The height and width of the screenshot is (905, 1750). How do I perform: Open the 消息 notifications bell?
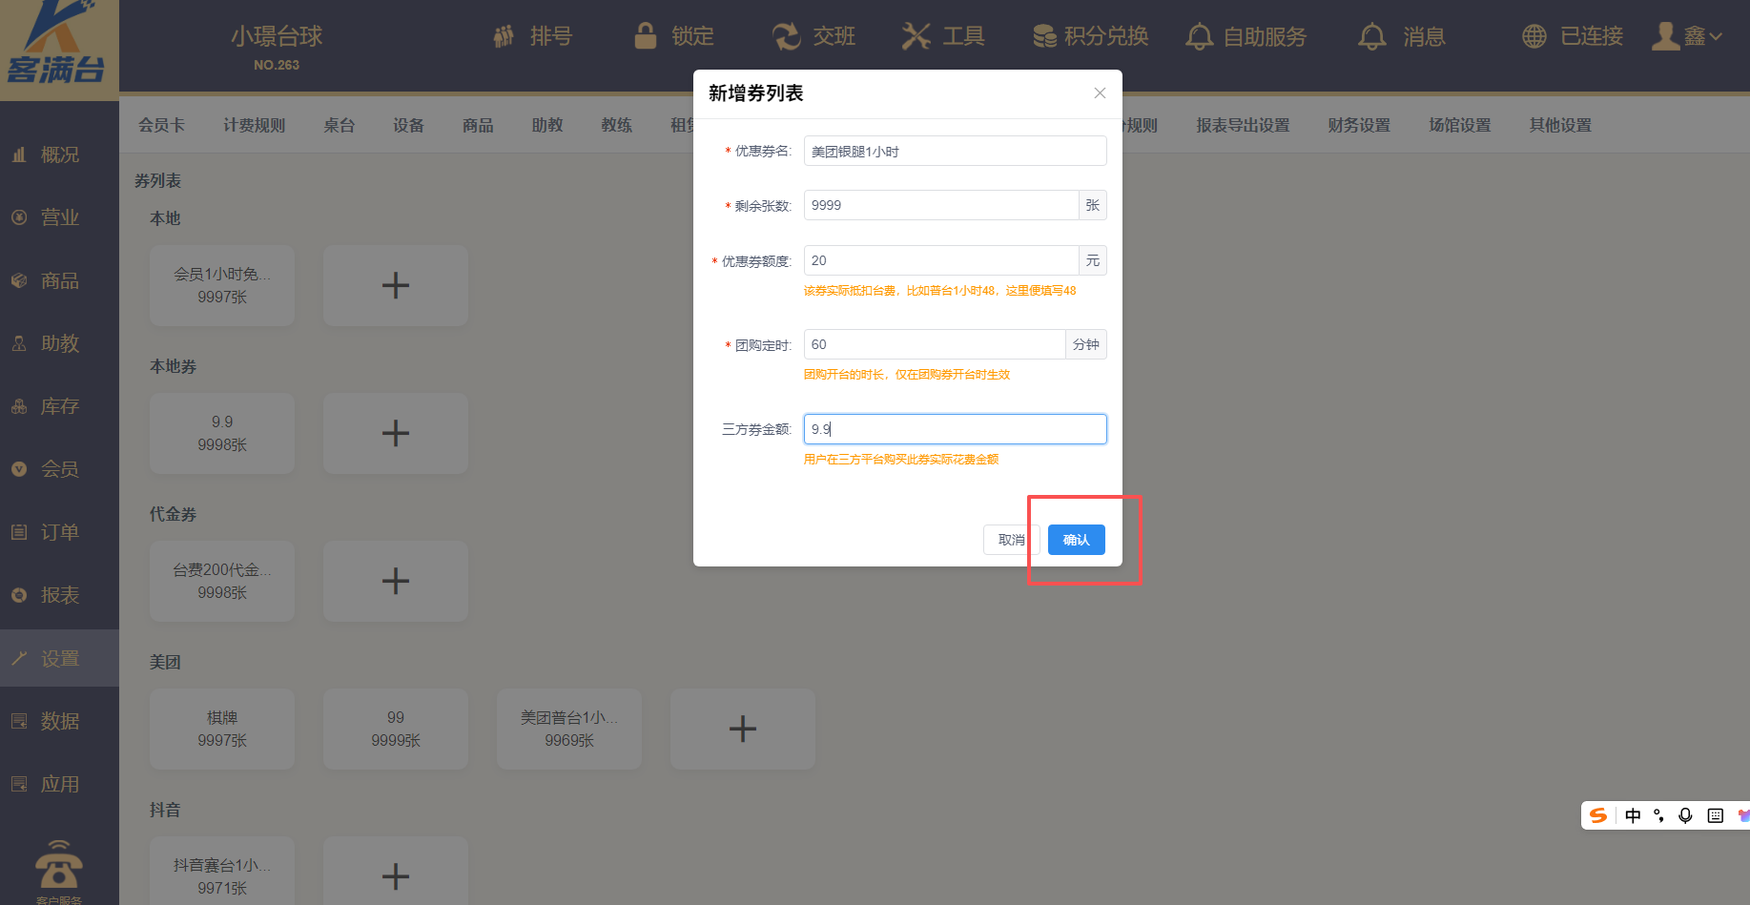pos(1372,36)
